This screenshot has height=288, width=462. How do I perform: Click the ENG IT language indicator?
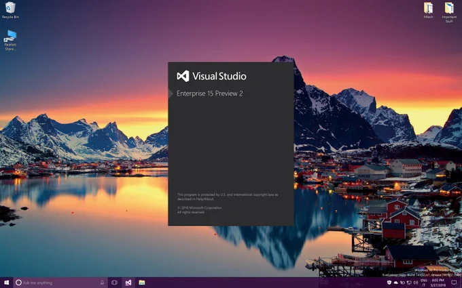coord(424,283)
